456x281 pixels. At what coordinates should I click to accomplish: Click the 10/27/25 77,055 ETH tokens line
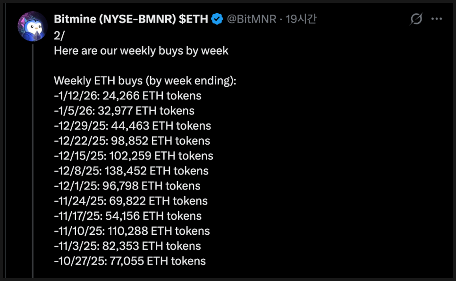click(130, 261)
